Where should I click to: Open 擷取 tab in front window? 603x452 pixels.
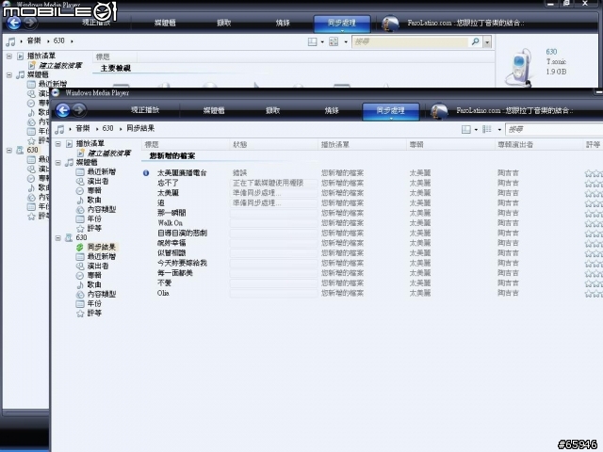pos(272,111)
